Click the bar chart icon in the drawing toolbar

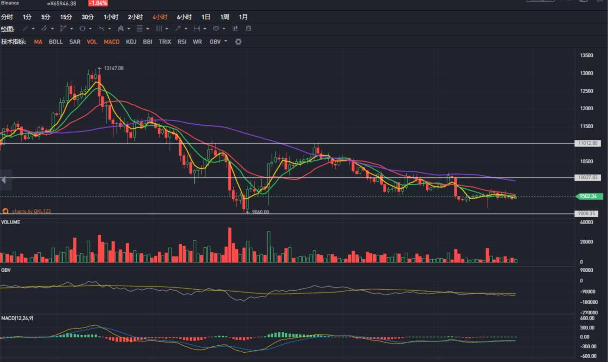236,29
